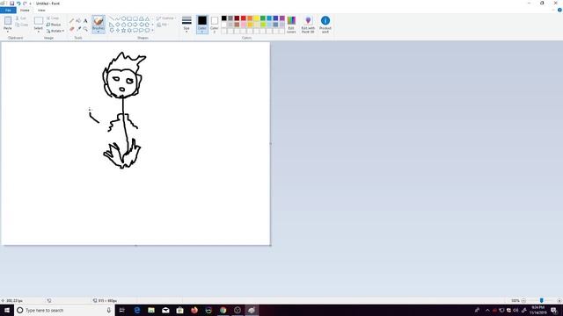Select the Color picker eyedropper tool
The image size is (563, 316).
coord(78,29)
